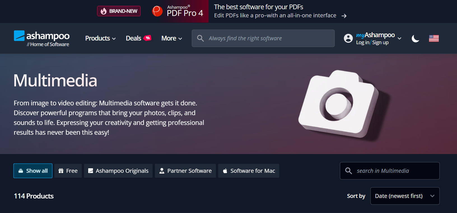Open the Deals menu item

point(133,38)
